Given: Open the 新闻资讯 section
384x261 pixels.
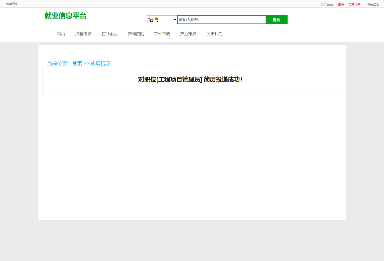Looking at the screenshot, I should pos(136,34).
